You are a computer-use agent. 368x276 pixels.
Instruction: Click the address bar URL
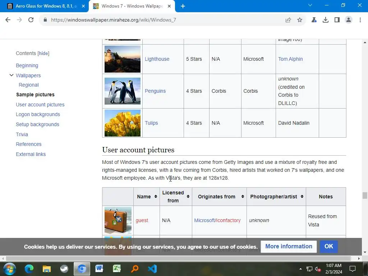pyautogui.click(x=113, y=20)
